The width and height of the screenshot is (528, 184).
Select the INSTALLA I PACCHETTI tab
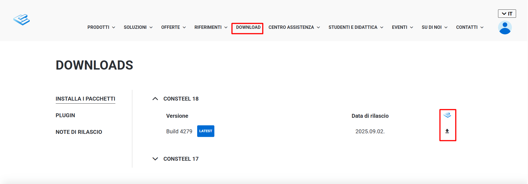[85, 99]
